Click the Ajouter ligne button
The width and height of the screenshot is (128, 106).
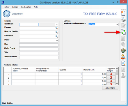[x=110, y=88]
